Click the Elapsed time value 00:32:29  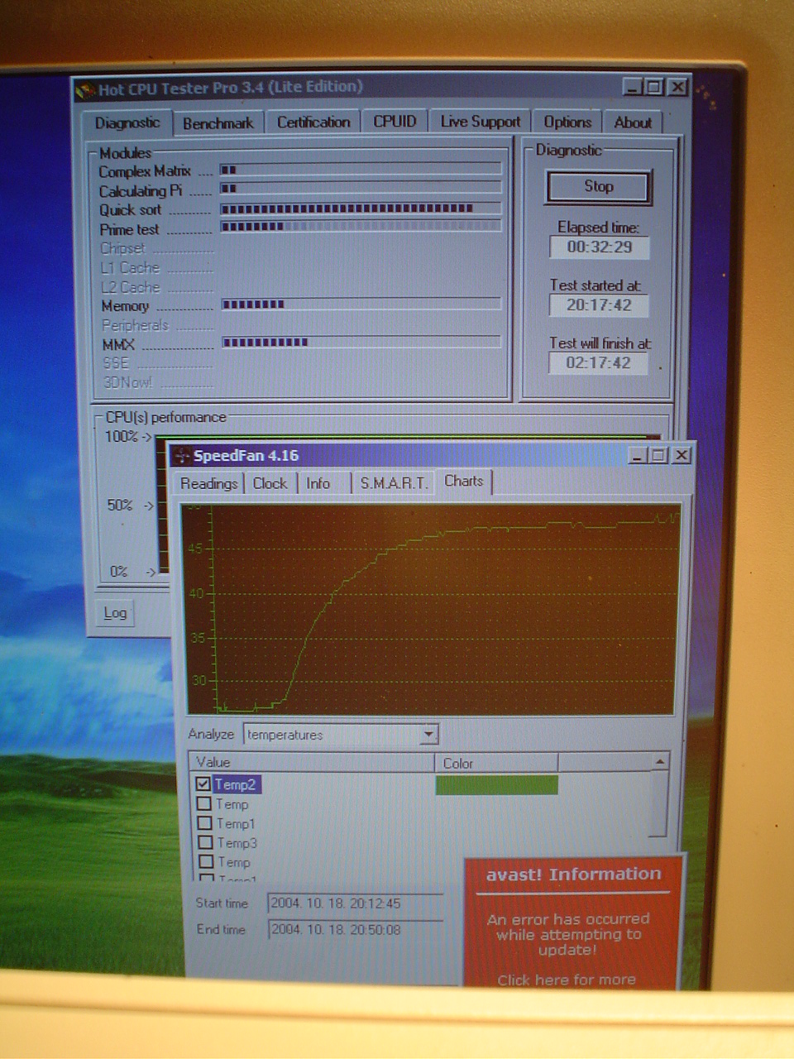click(599, 247)
